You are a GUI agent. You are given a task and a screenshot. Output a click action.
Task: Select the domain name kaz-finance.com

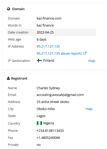49,18
